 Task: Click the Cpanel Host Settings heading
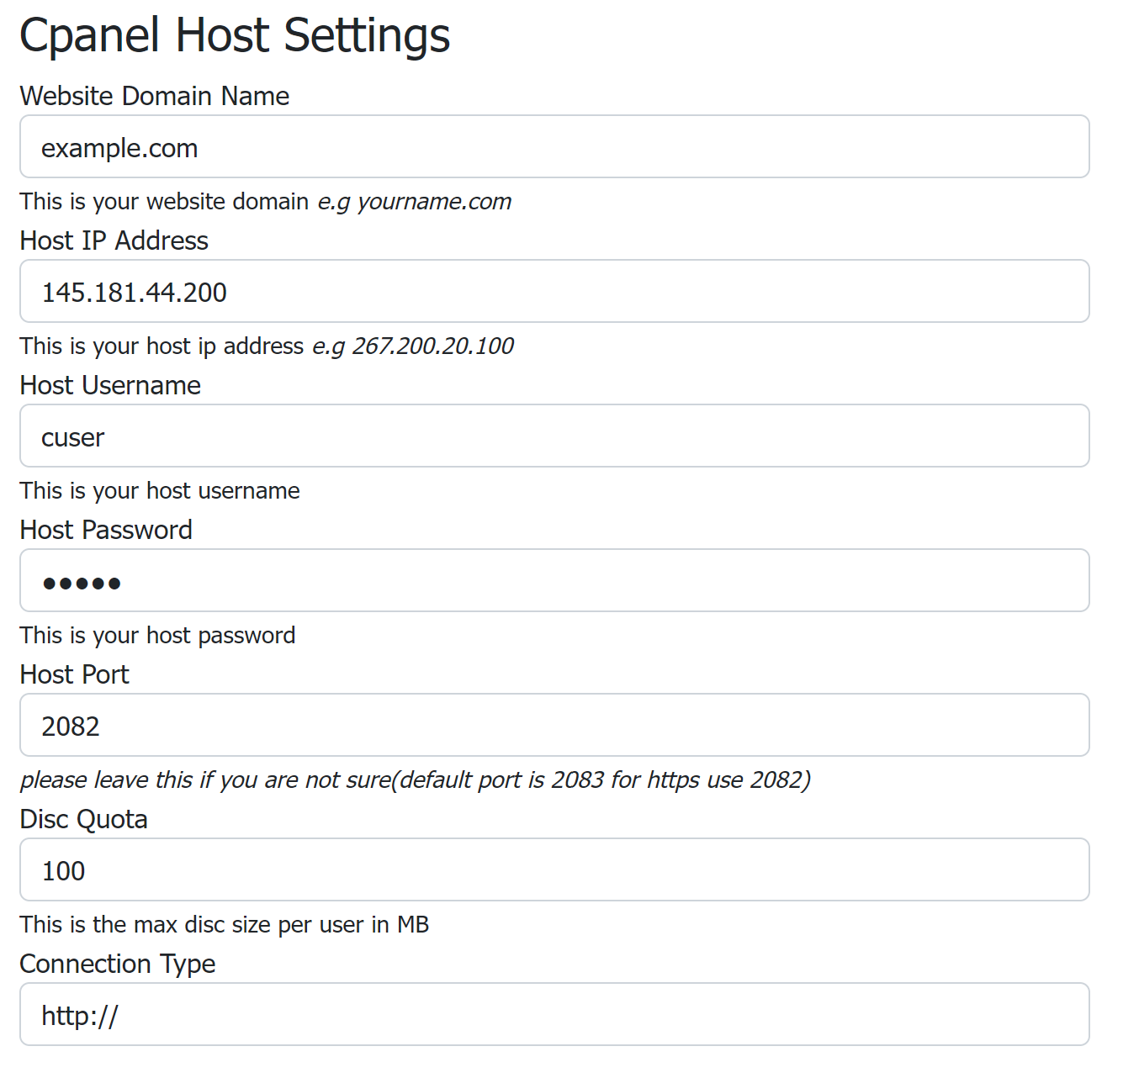(x=235, y=35)
